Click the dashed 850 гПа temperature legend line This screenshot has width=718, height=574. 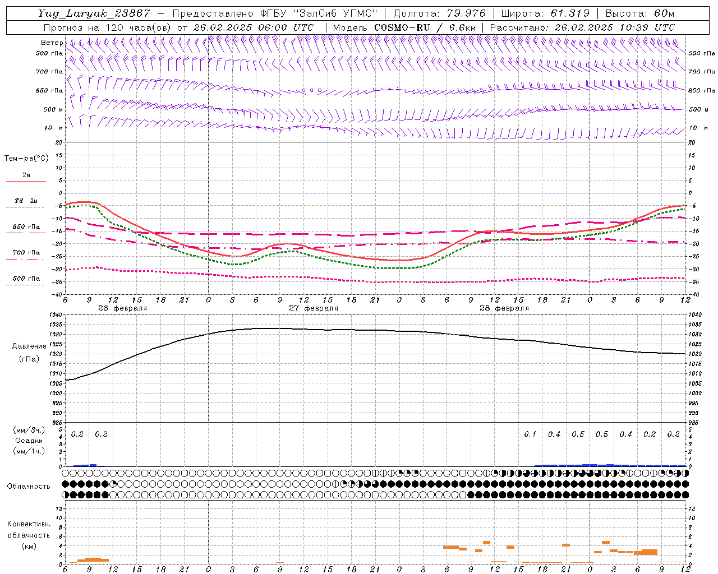pyautogui.click(x=25, y=233)
